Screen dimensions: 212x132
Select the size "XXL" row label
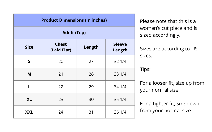(29, 112)
